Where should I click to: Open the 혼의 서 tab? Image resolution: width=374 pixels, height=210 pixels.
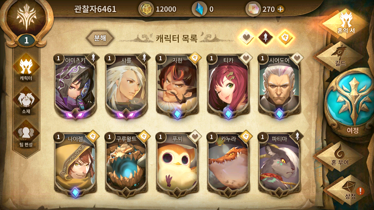(345, 23)
